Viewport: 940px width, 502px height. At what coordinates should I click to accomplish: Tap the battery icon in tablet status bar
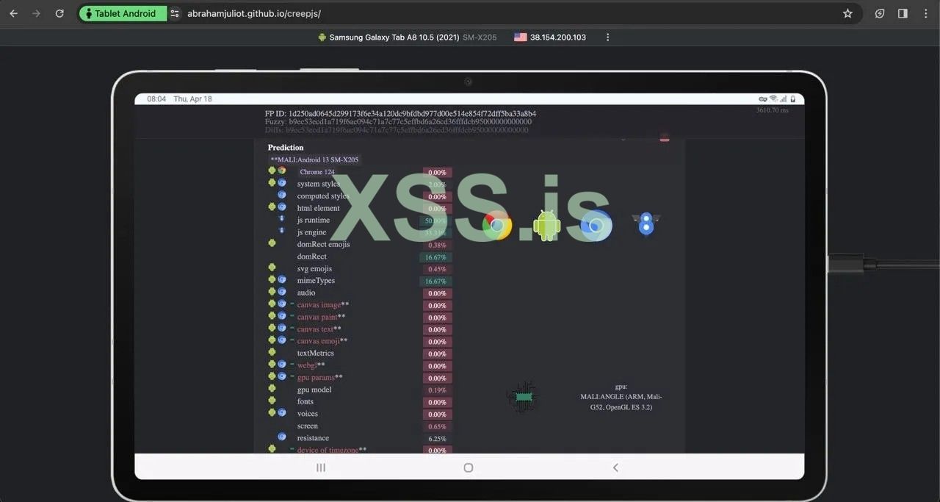point(793,98)
